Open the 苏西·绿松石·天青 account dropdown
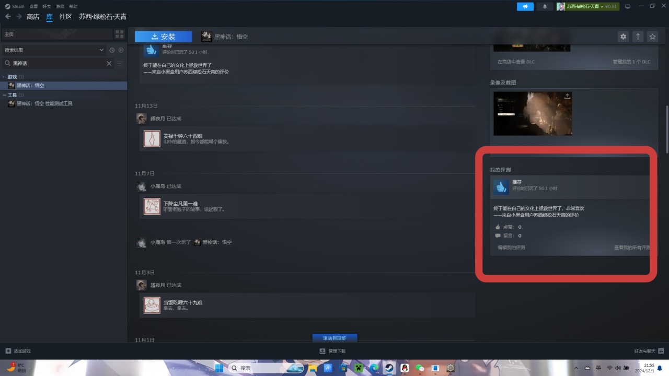 click(587, 6)
